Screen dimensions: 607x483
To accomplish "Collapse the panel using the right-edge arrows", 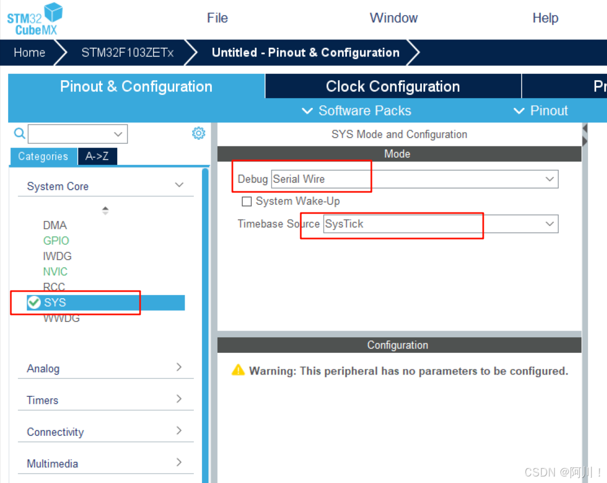I will tap(585, 135).
